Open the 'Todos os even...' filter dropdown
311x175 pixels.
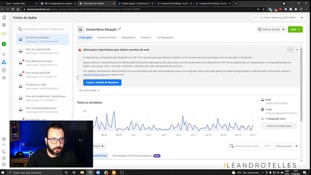tap(286, 146)
